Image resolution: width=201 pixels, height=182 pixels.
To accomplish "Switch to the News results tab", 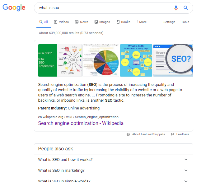I will click(82, 22).
